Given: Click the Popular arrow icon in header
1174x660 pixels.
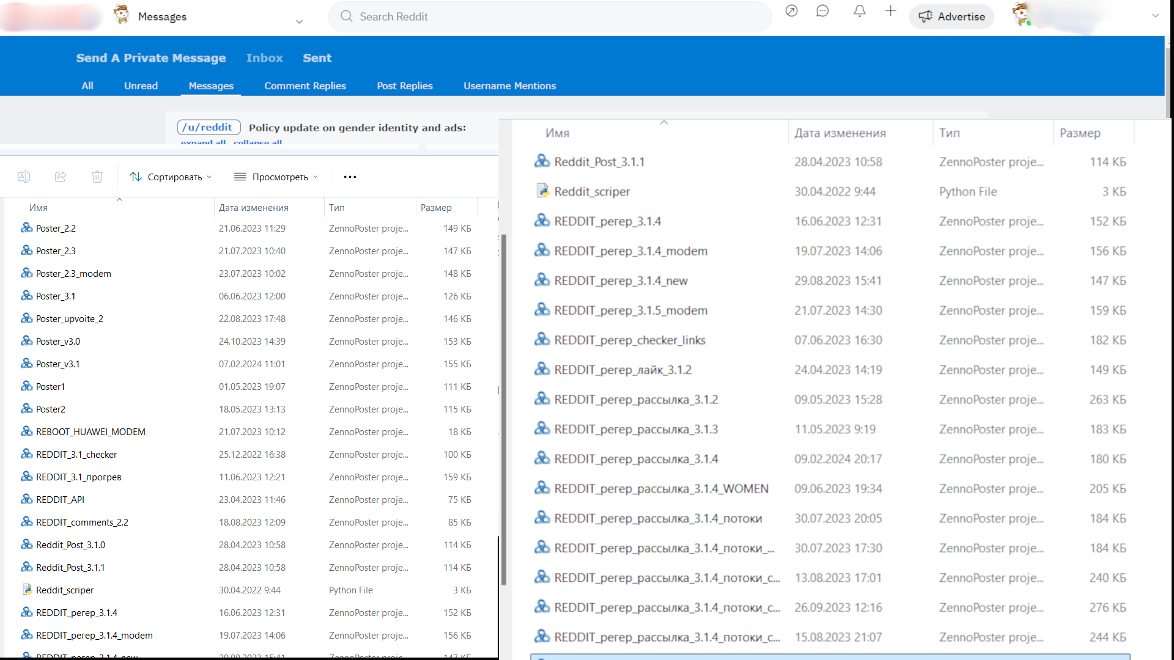Looking at the screenshot, I should [x=791, y=12].
